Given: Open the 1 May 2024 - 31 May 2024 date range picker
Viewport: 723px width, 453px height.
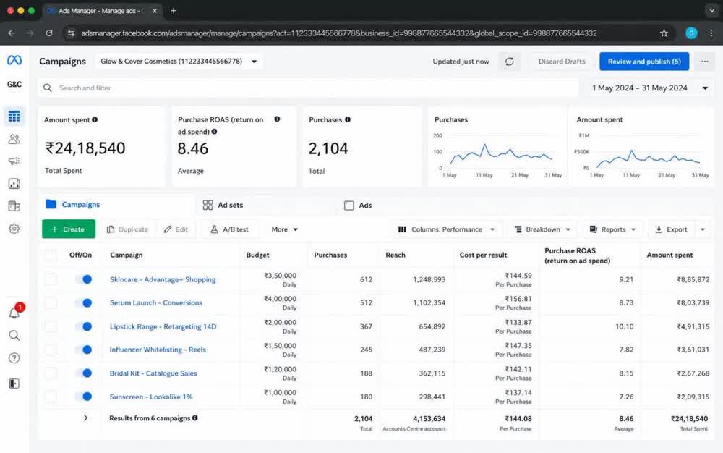Looking at the screenshot, I should tap(650, 88).
